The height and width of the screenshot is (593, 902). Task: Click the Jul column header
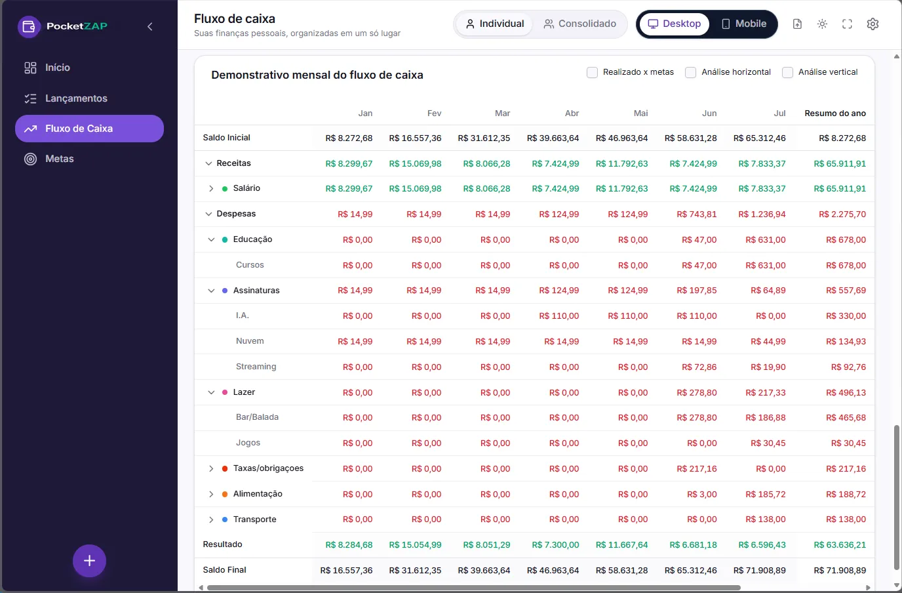779,113
